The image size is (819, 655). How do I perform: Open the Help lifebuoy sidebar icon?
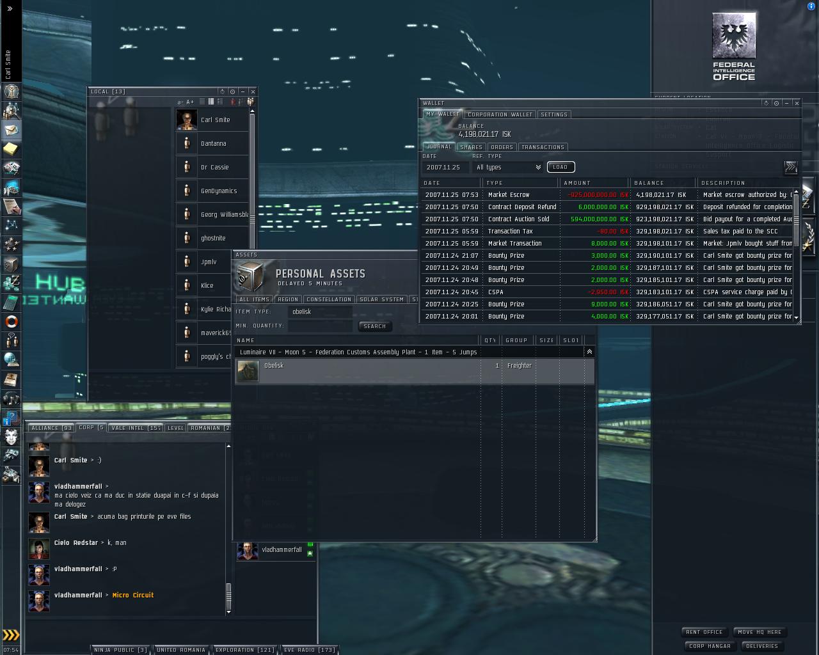pyautogui.click(x=11, y=321)
